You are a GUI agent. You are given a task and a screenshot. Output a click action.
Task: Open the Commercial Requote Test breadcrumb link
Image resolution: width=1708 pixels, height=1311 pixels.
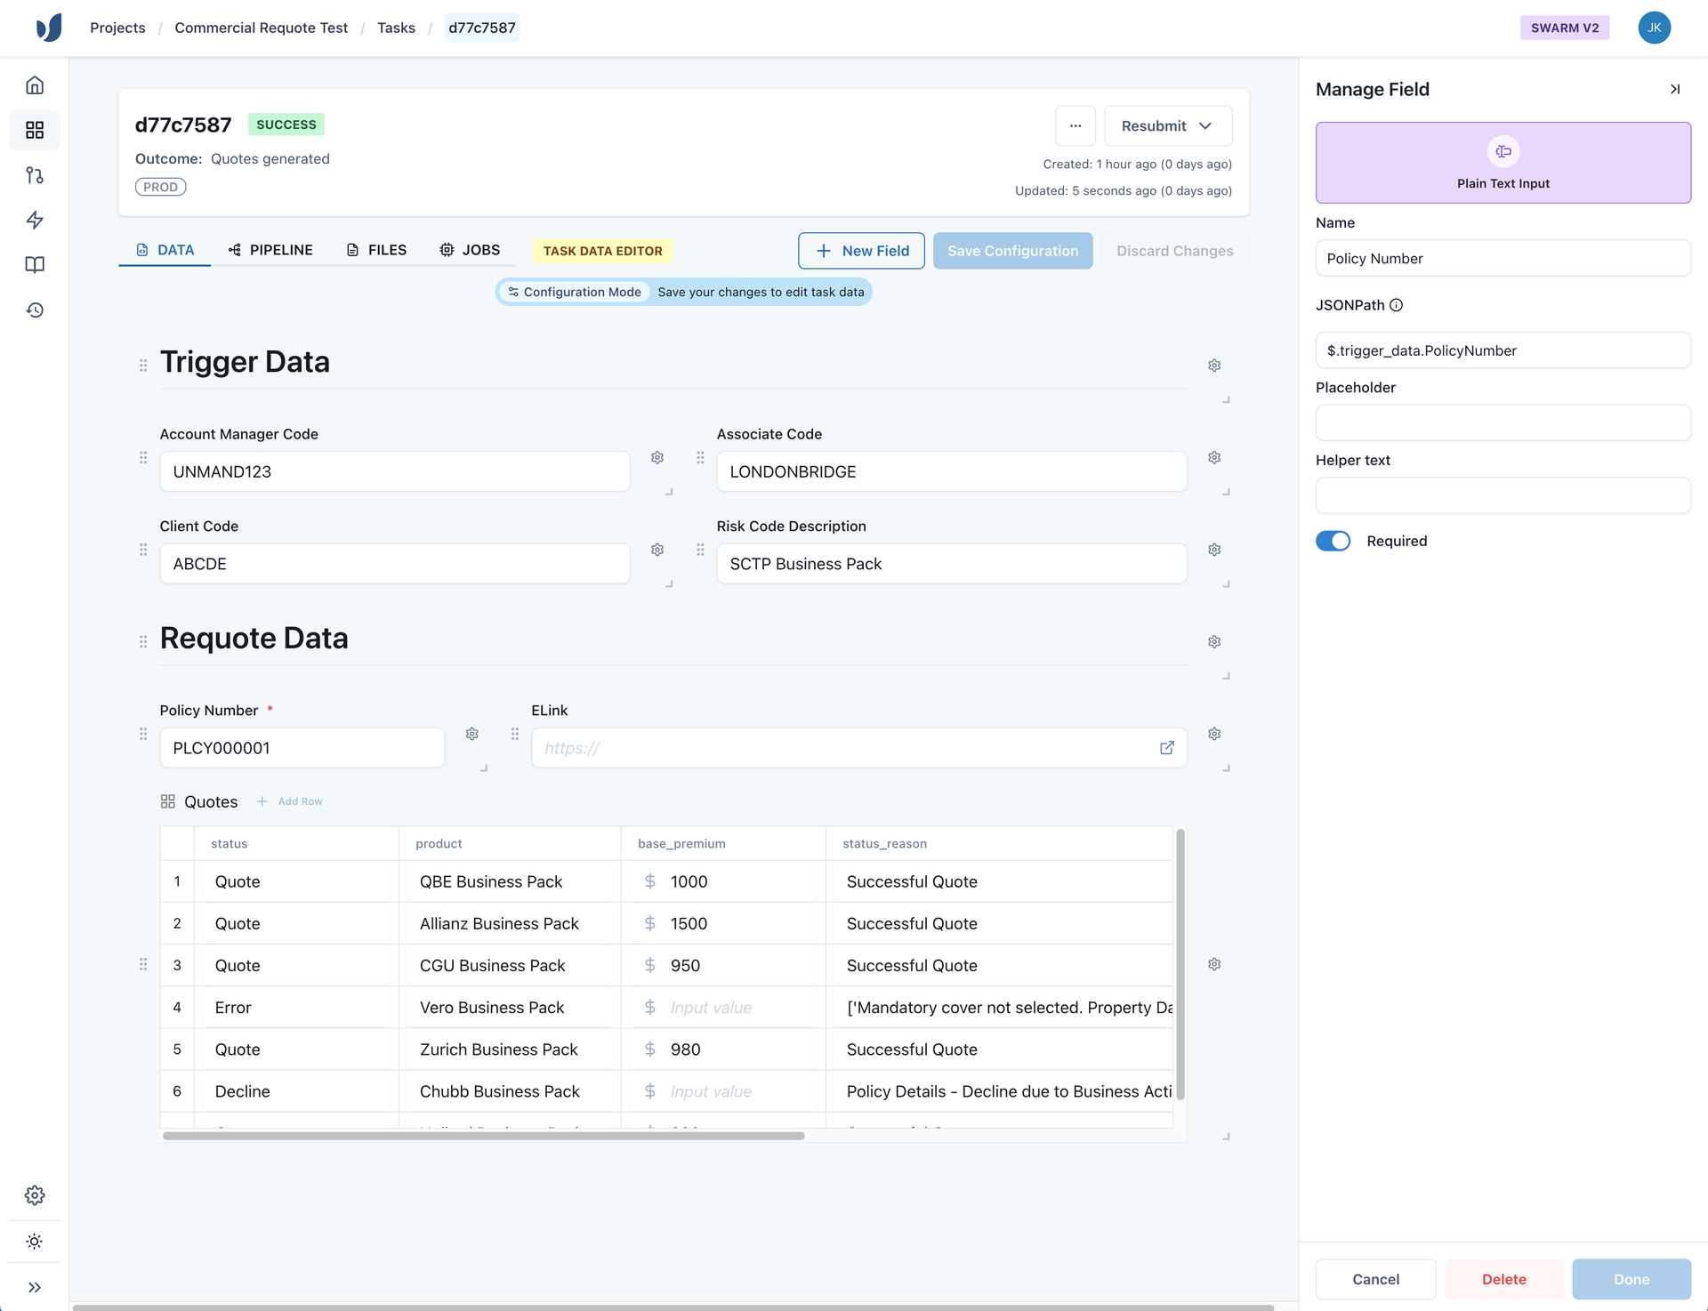point(261,28)
